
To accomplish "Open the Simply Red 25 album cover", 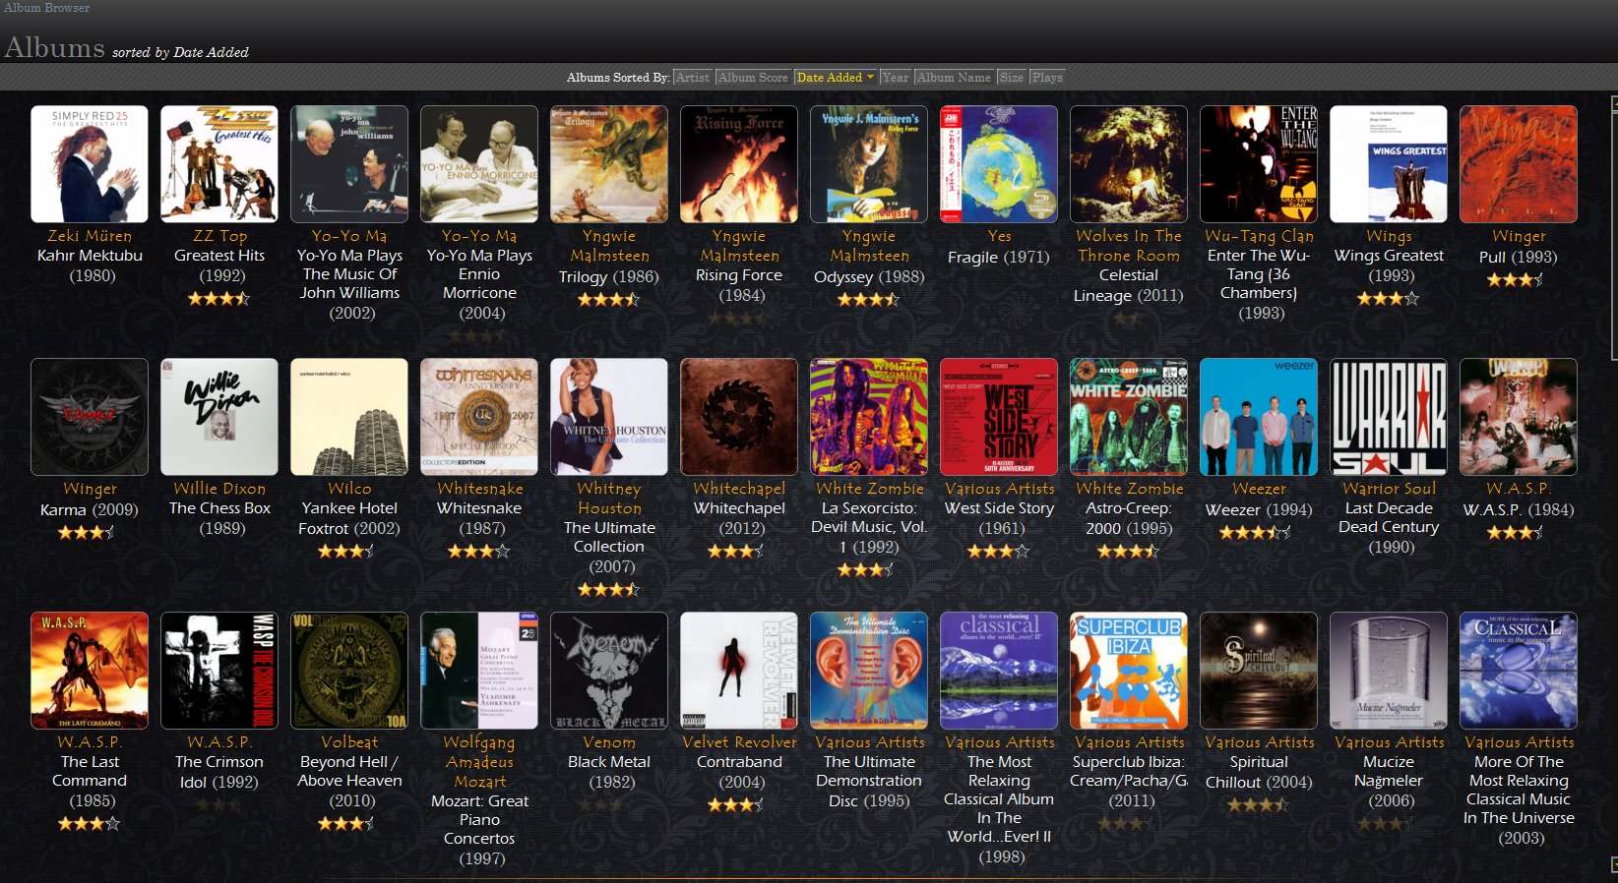I will [90, 164].
